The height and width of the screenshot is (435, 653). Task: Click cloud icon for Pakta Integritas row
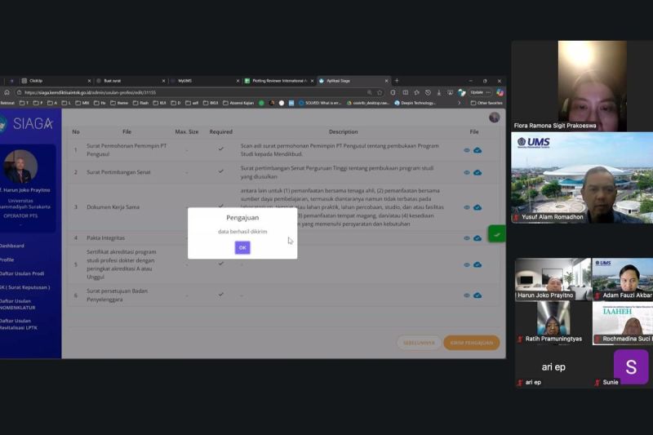(x=478, y=238)
